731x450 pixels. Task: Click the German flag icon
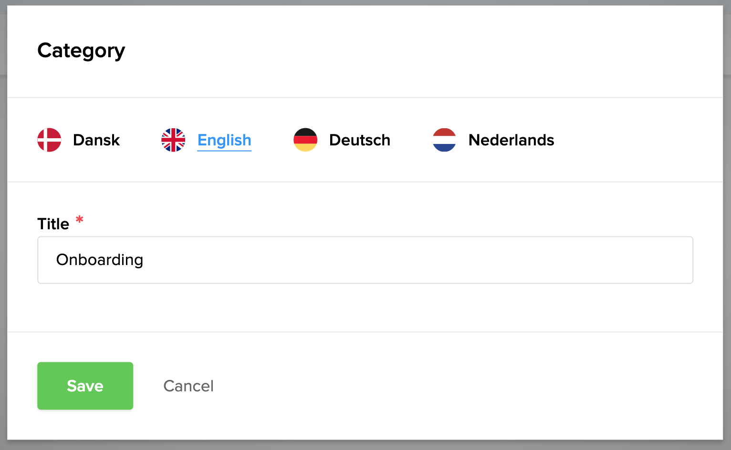click(305, 140)
